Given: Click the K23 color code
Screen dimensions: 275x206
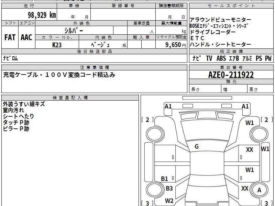Looking at the screenshot, I should click(57, 45).
